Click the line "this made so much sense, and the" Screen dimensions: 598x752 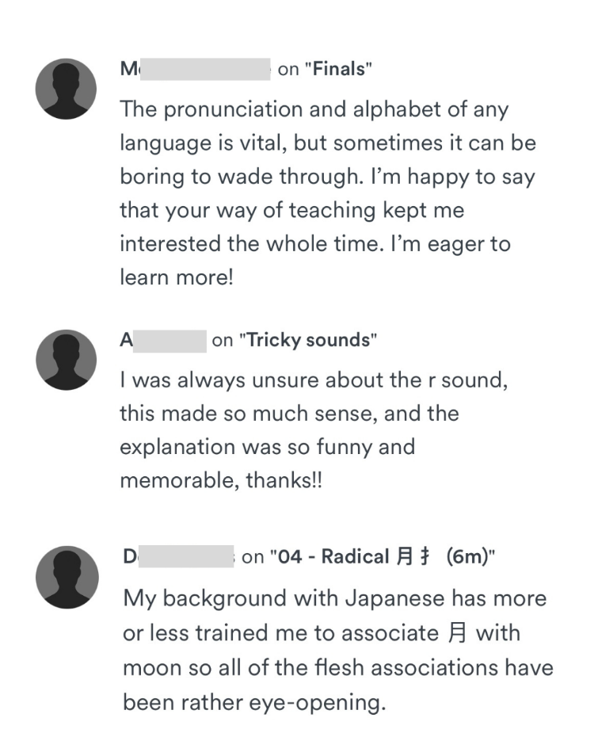coord(289,414)
